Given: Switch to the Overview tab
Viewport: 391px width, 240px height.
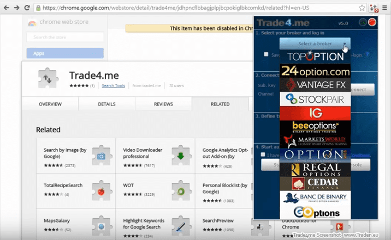Looking at the screenshot, I should [x=50, y=104].
